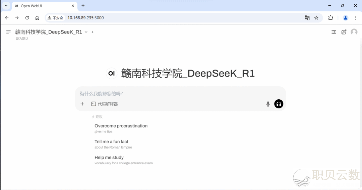
Task: Toggle the 代码解释器 code interpreter
Action: 105,104
